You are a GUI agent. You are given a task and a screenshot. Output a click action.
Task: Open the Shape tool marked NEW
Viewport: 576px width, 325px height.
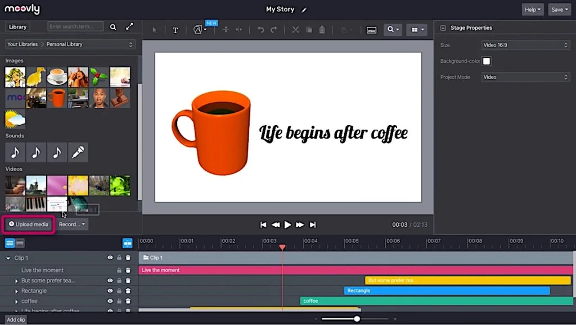[197, 30]
